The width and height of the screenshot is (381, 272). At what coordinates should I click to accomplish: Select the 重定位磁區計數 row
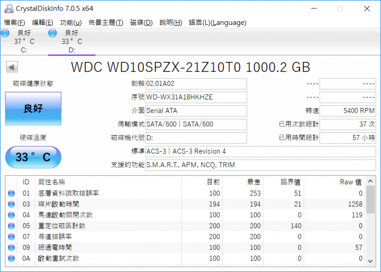[x=185, y=226]
